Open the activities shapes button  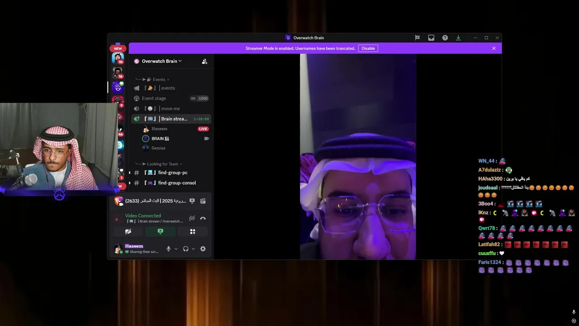(x=193, y=231)
